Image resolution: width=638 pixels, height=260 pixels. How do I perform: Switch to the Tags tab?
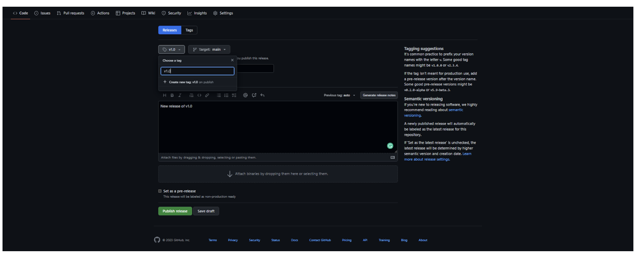click(189, 30)
